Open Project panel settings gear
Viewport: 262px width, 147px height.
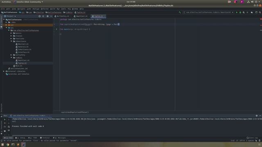point(47,16)
